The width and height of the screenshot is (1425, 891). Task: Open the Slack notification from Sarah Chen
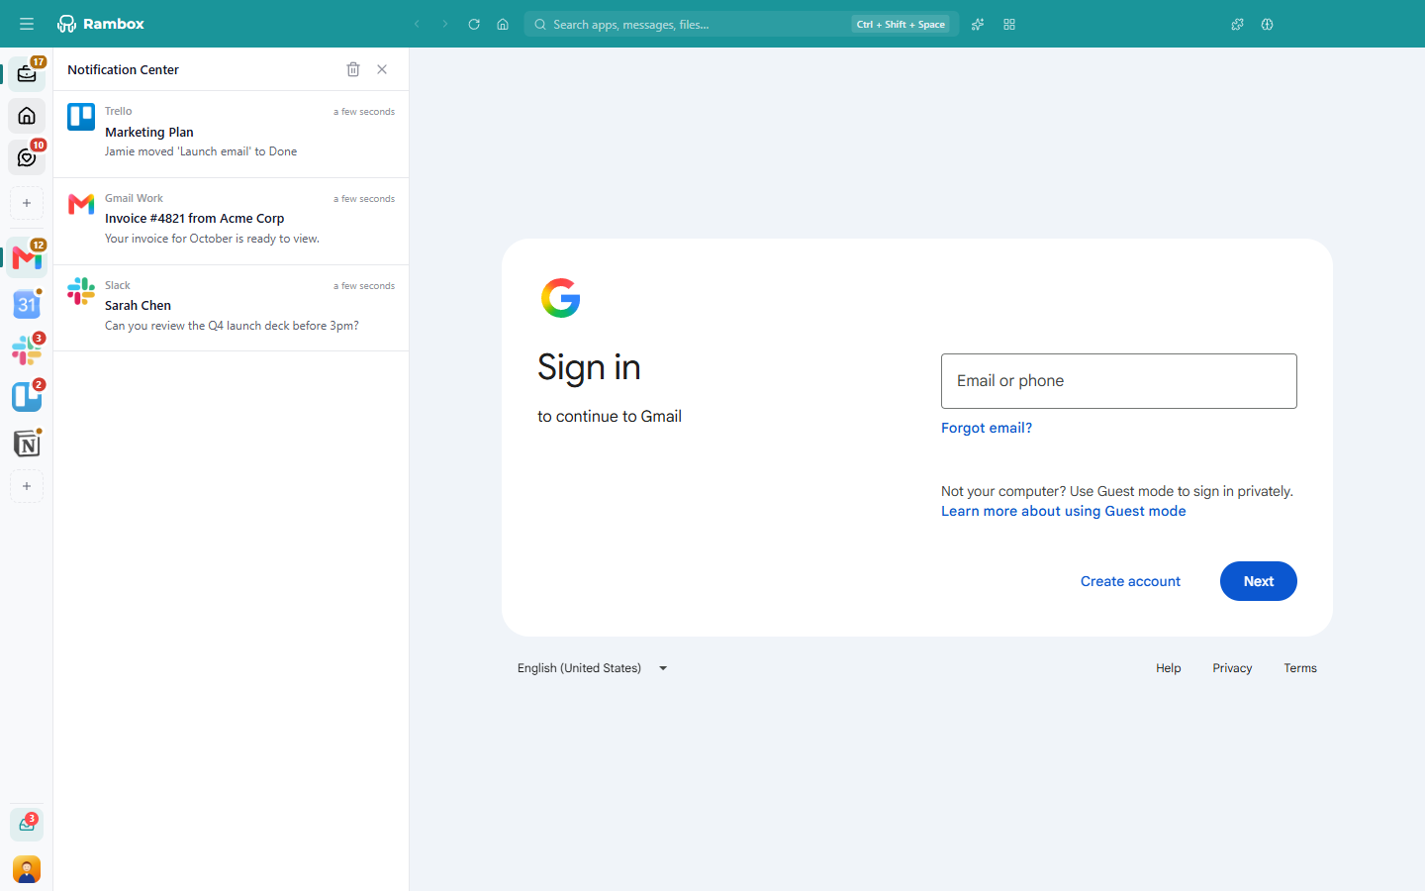232,308
